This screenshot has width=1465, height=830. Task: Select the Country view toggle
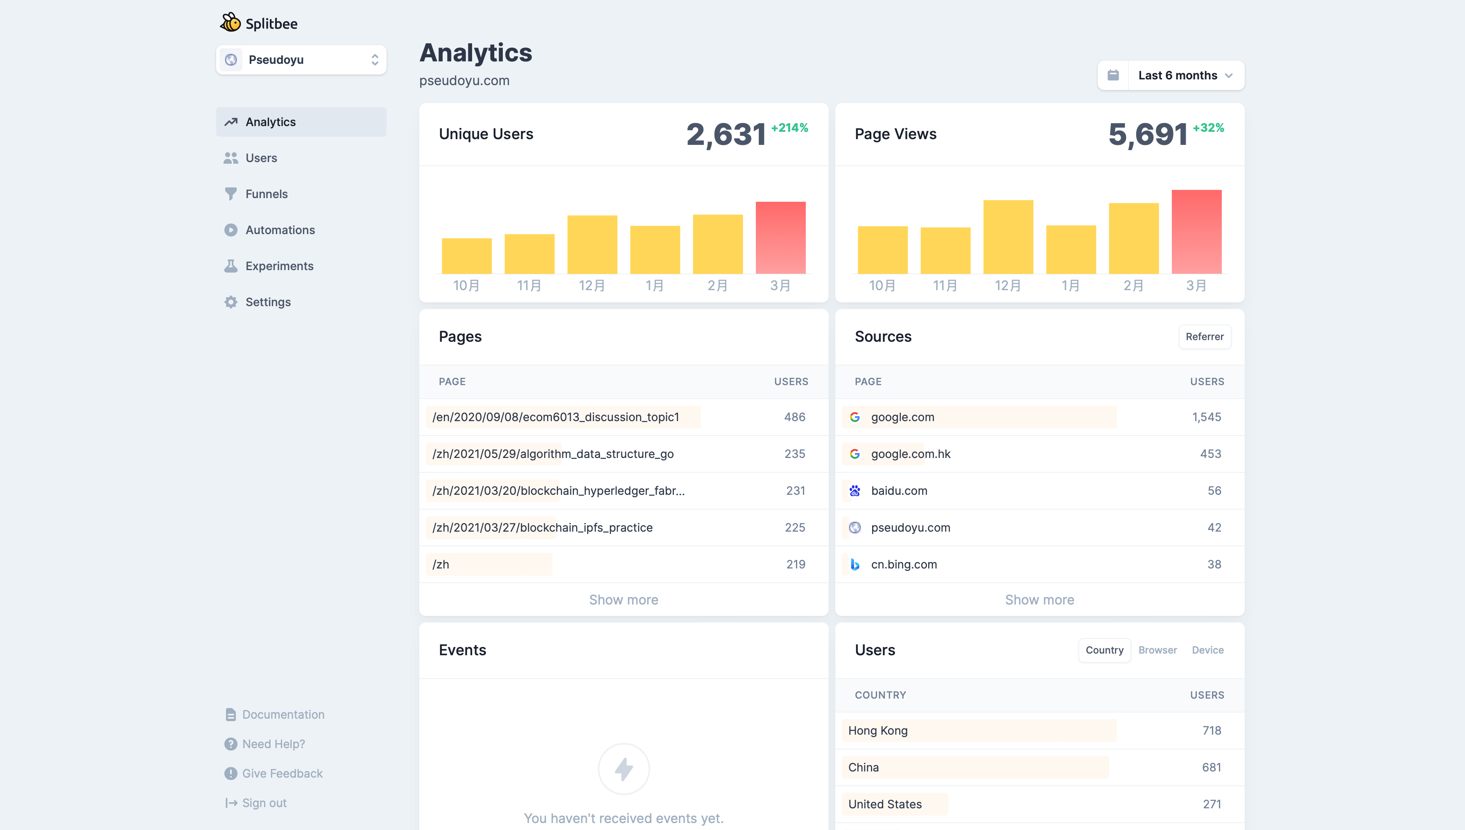1104,650
